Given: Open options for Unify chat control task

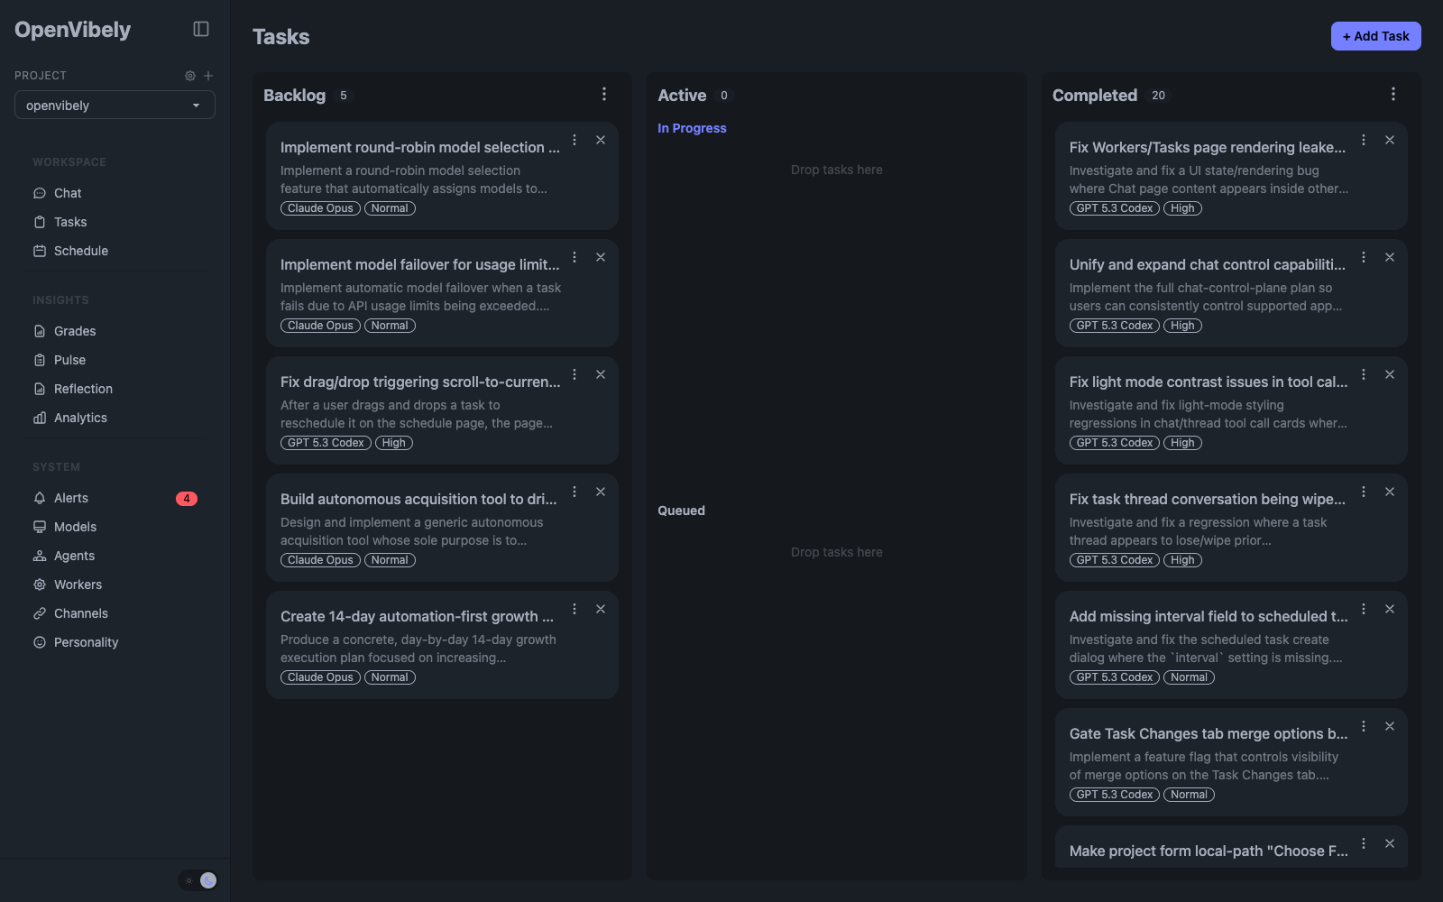Looking at the screenshot, I should click(x=1364, y=257).
